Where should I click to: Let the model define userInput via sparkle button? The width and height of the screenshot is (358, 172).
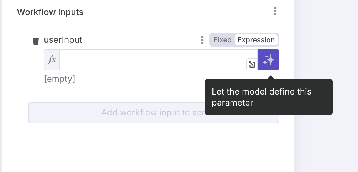pos(268,60)
